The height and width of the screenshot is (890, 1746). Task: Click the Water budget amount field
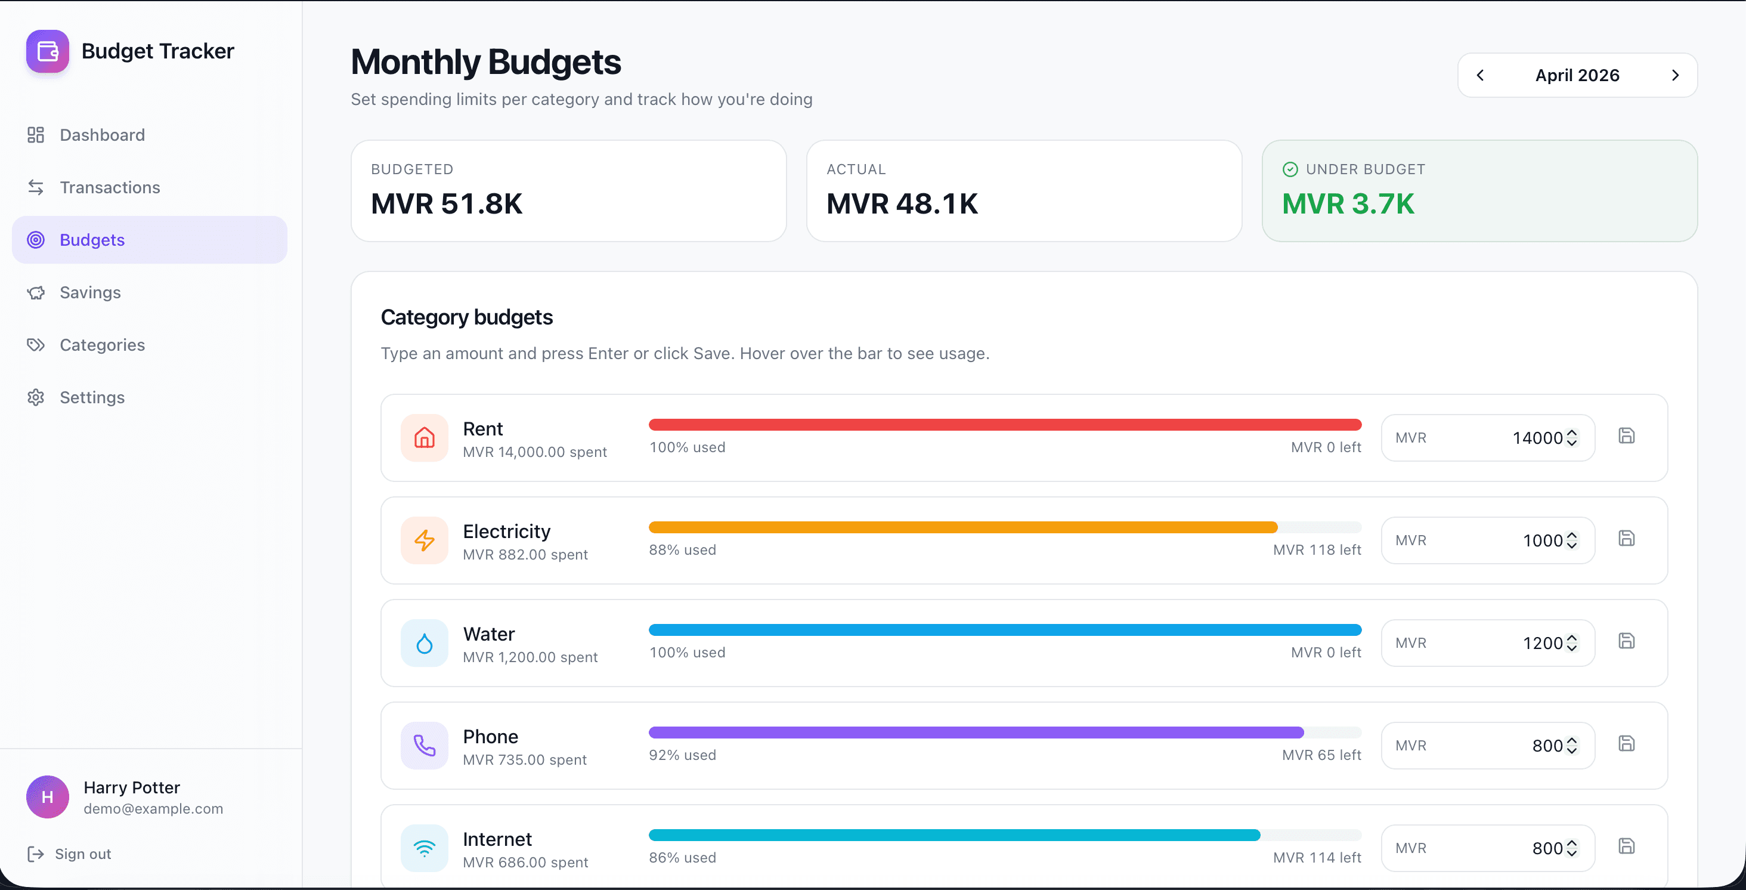coord(1488,642)
